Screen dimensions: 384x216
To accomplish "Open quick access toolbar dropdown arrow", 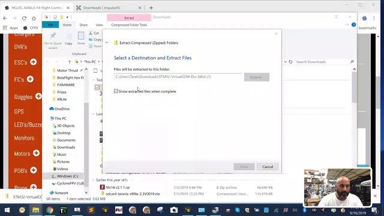I will [67, 17].
